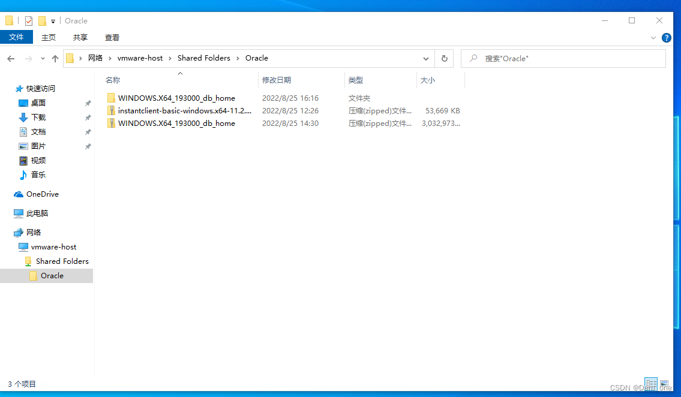Click vmware-host in the address breadcrumb
Screen dimensions: 681x397
[140, 58]
